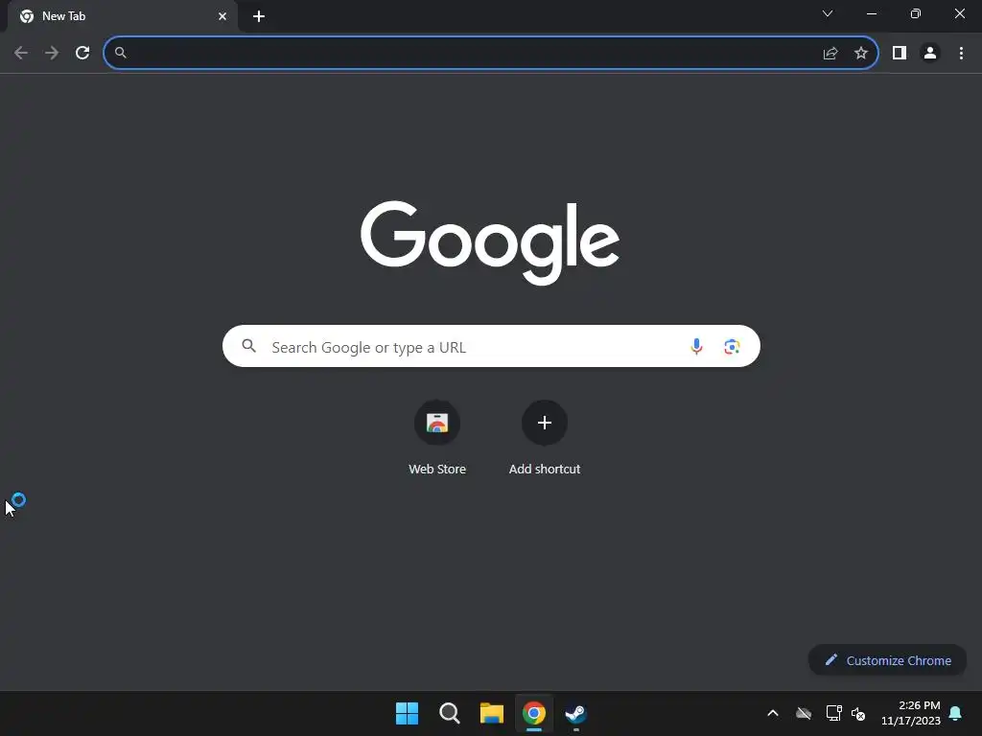Image resolution: width=982 pixels, height=736 pixels.
Task: Select the New Tab tab
Action: tap(122, 16)
